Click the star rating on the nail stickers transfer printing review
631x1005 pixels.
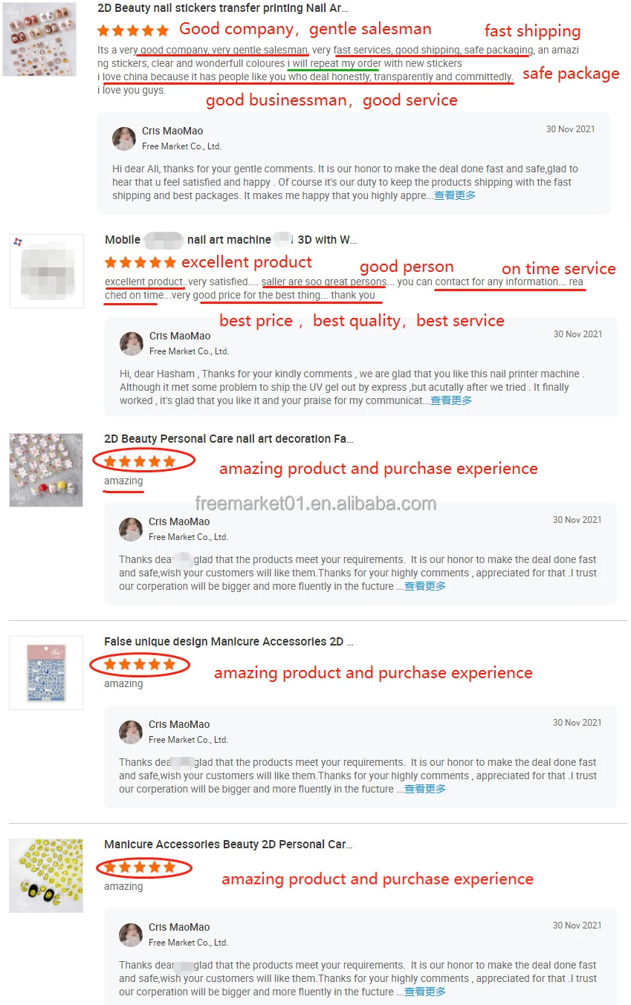(x=133, y=30)
